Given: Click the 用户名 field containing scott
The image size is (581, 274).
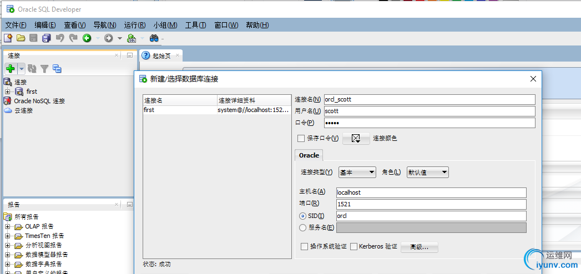Looking at the screenshot, I should [430, 111].
